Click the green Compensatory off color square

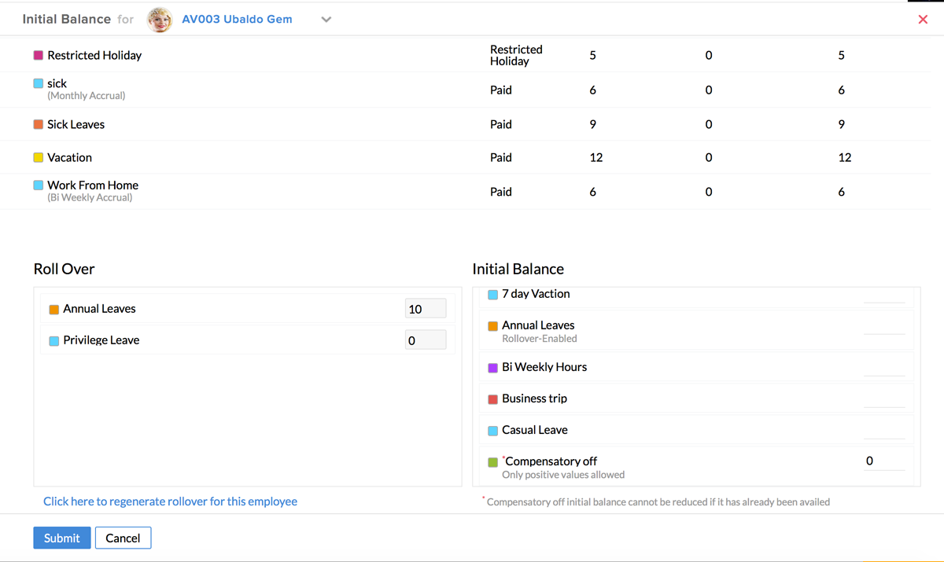point(493,462)
